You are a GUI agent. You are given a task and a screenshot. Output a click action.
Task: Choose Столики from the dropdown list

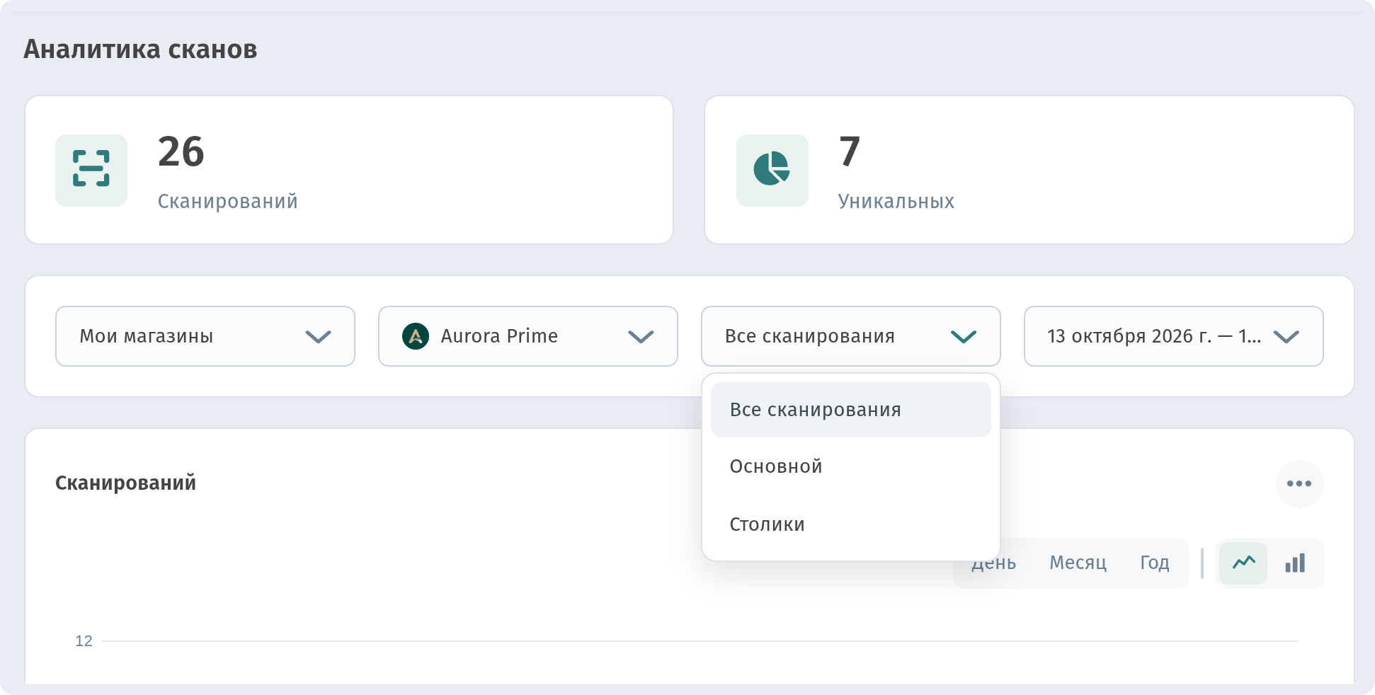coord(850,524)
